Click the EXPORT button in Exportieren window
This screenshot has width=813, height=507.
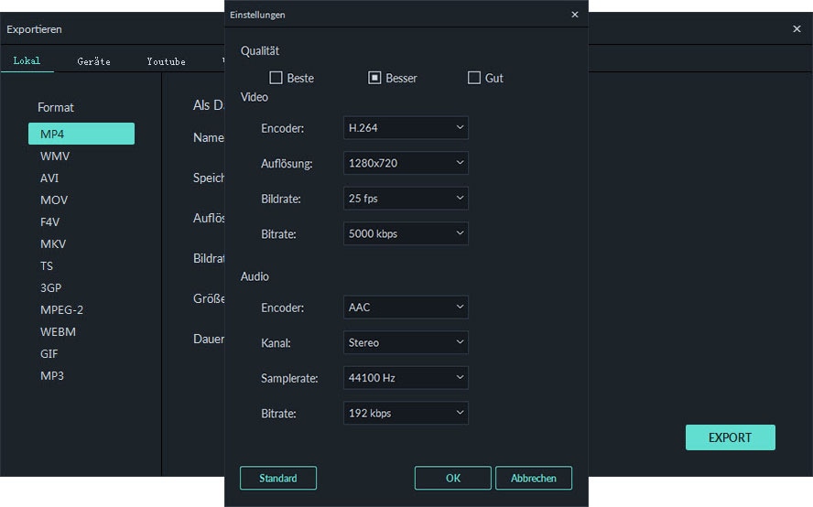[x=730, y=437]
